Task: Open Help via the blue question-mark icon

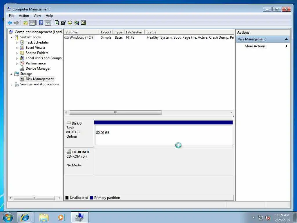Action: [41, 23]
